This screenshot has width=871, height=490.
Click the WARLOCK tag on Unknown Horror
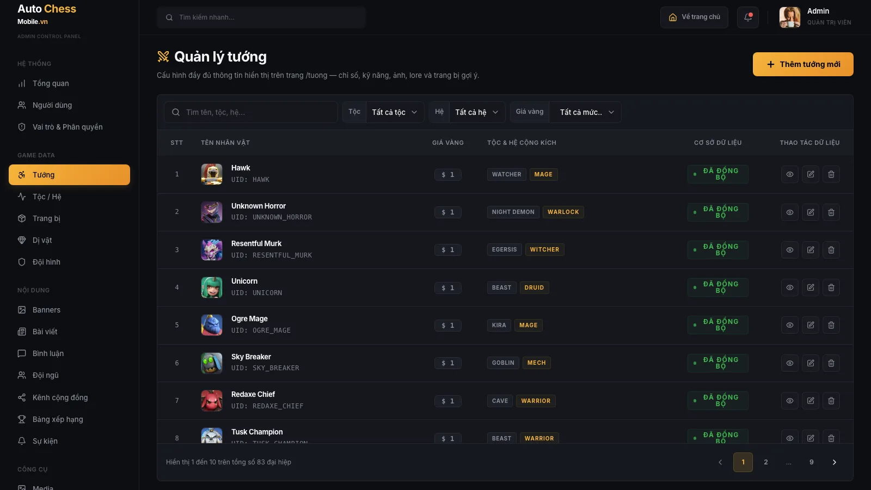[x=563, y=212]
